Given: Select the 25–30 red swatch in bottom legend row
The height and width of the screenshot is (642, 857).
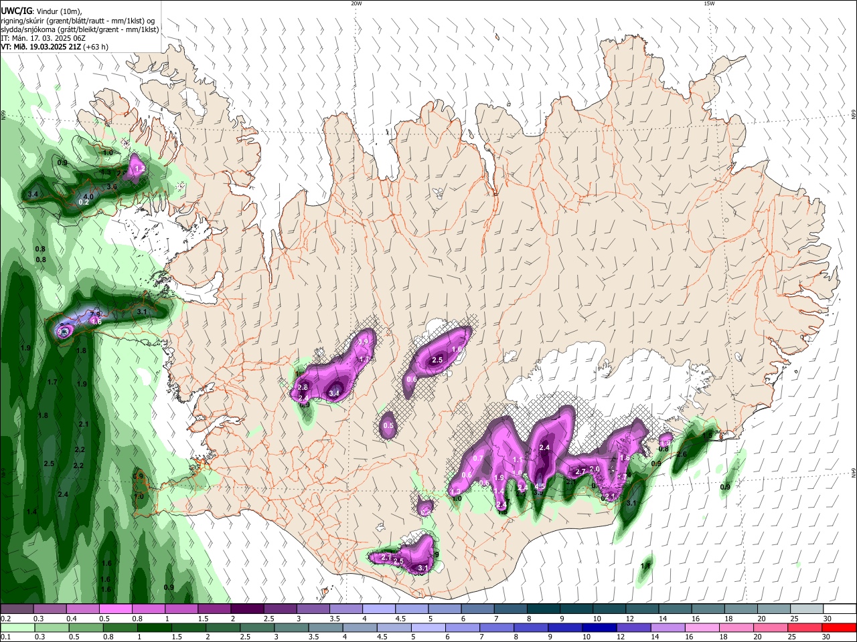Looking at the screenshot, I should (805, 627).
